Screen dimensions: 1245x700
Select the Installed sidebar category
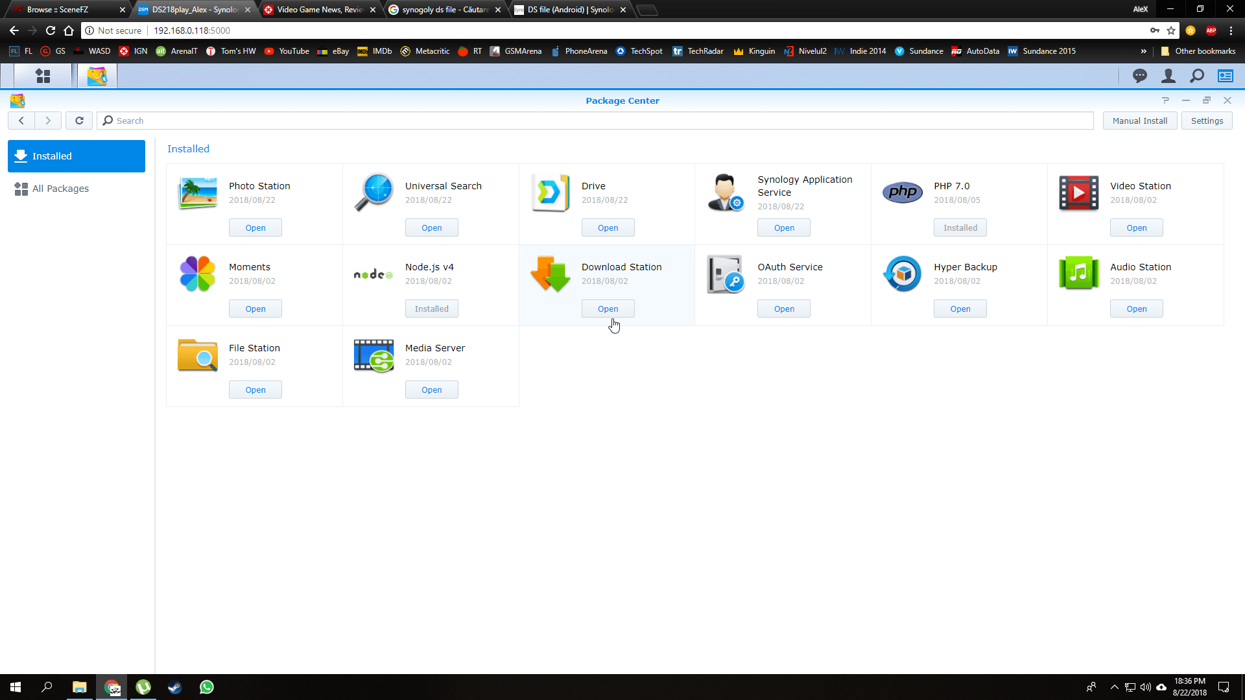tap(77, 156)
